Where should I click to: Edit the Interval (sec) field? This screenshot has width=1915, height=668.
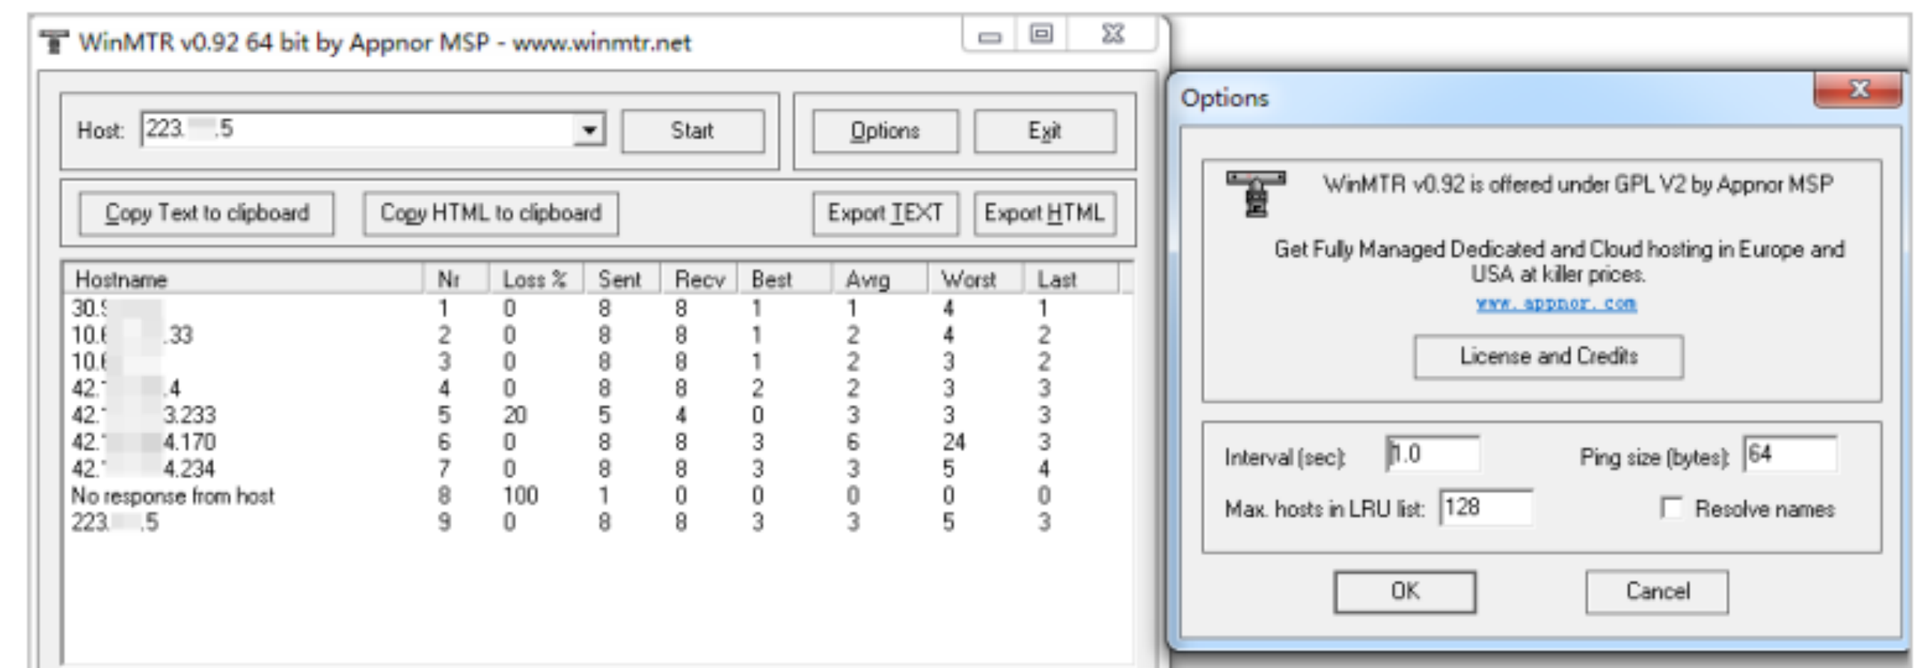pyautogui.click(x=1433, y=455)
